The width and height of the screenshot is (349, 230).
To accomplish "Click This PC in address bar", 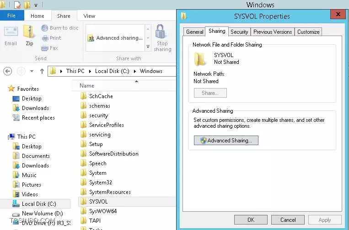I will point(75,71).
